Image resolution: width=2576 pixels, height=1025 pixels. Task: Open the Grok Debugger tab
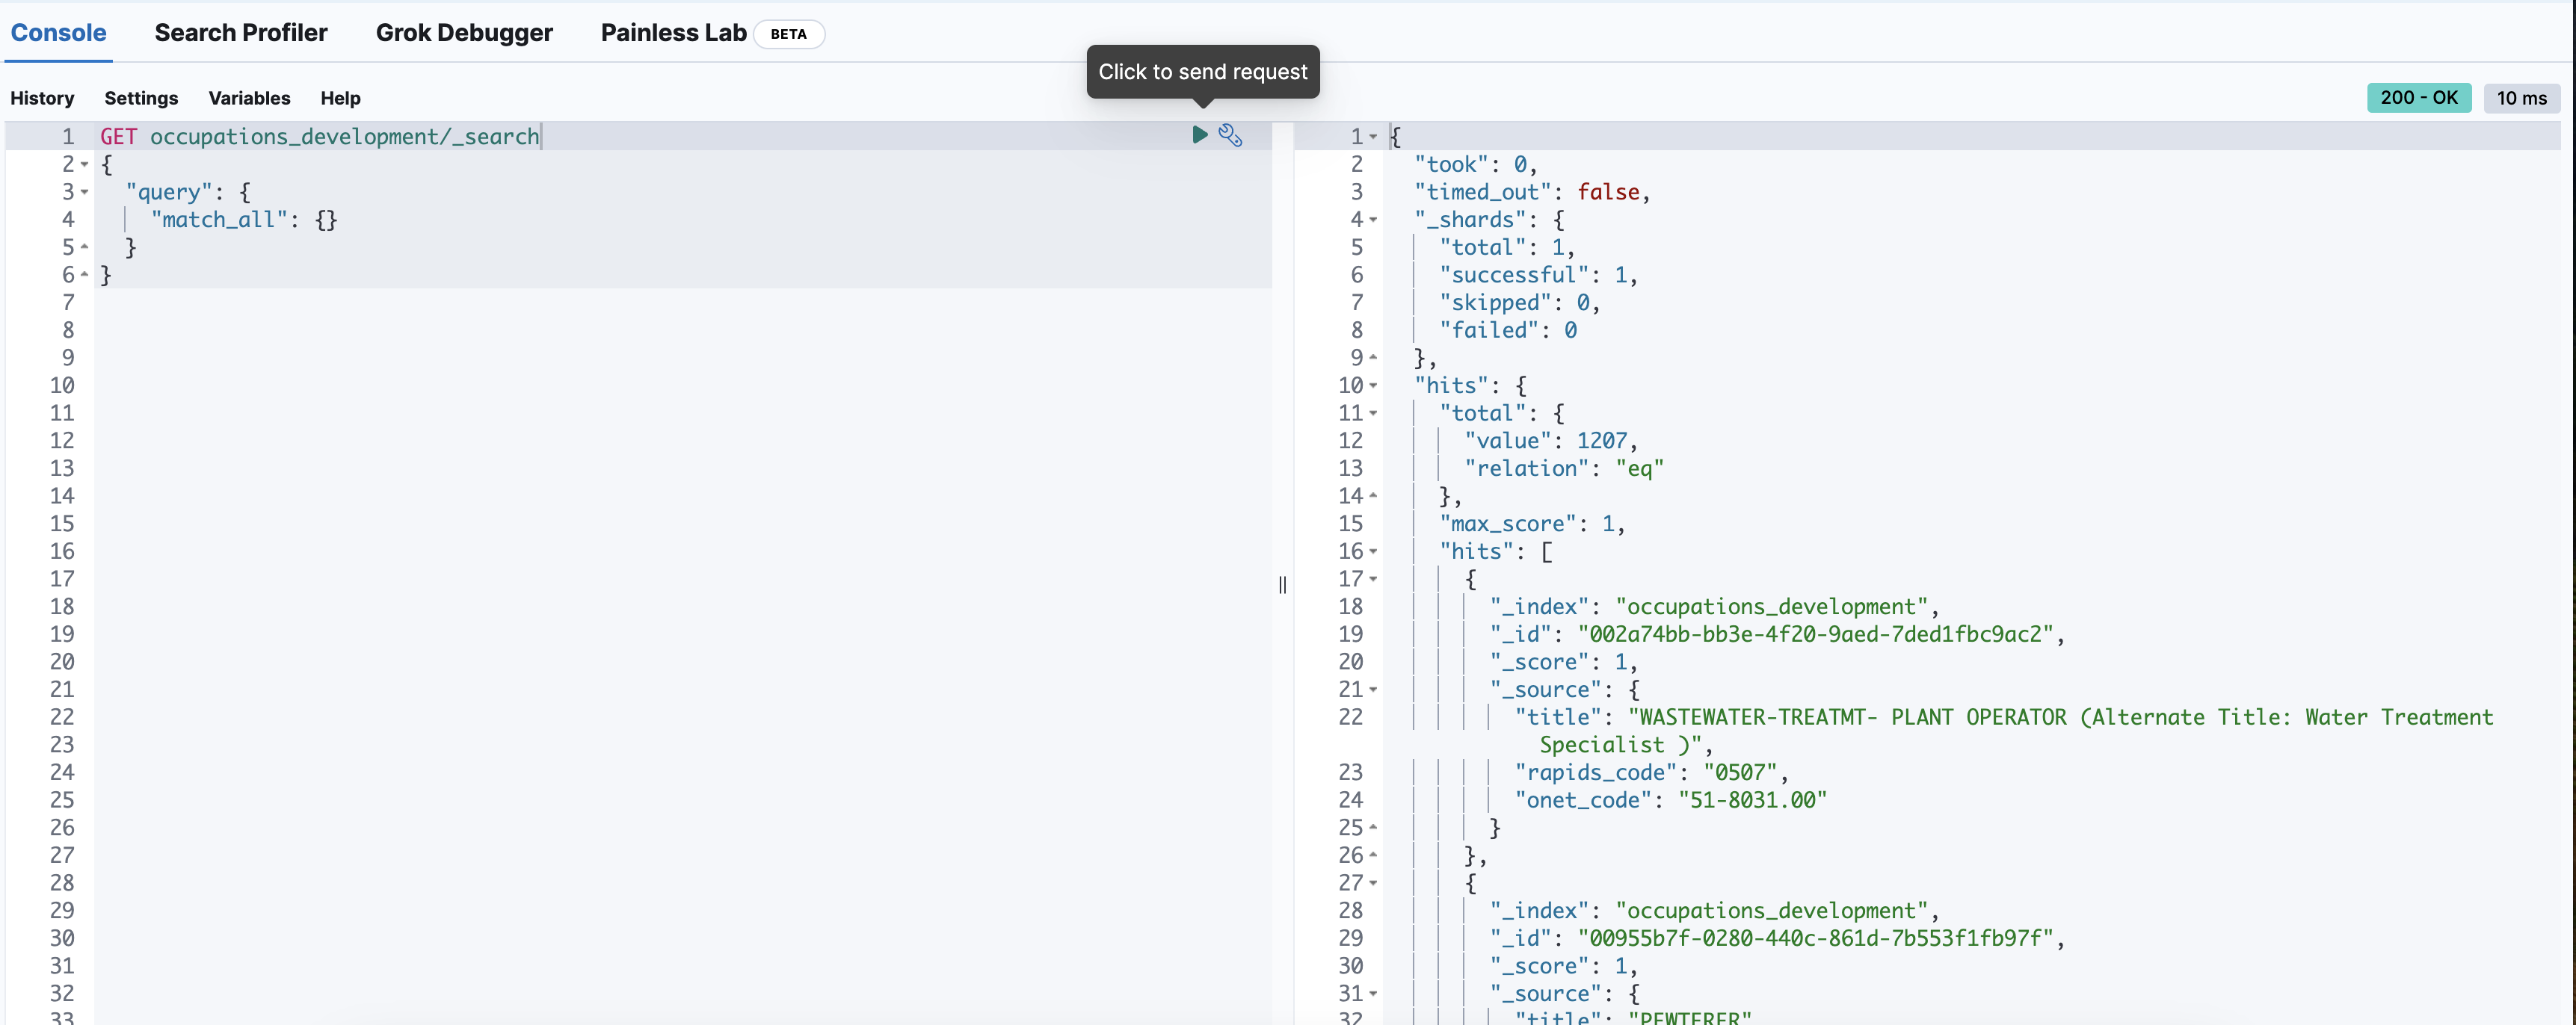[464, 33]
